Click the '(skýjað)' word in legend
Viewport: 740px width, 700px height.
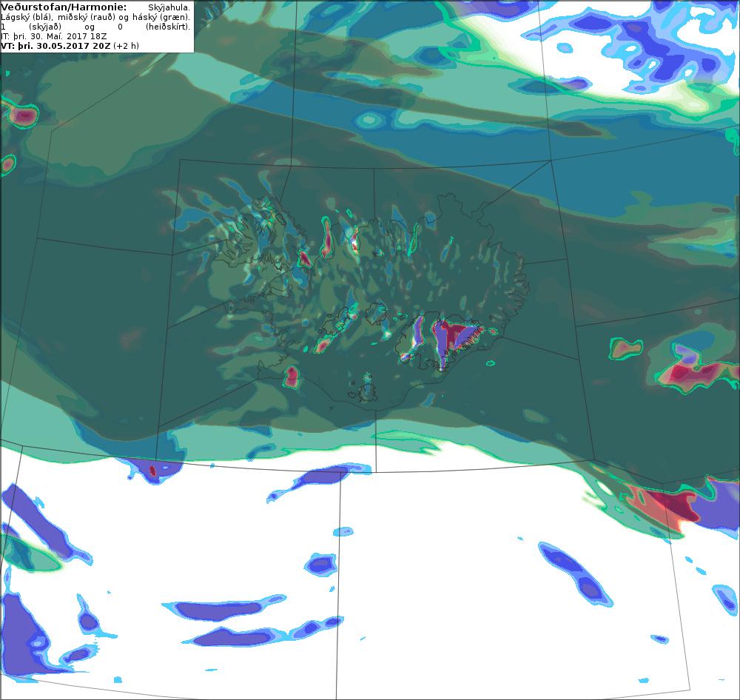point(45,27)
